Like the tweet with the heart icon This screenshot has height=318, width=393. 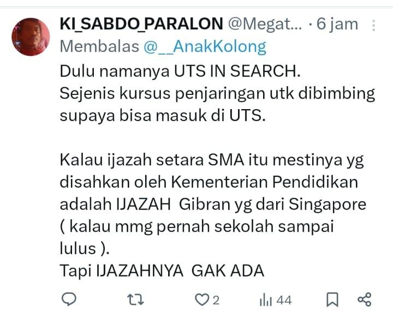202,299
